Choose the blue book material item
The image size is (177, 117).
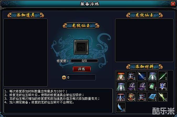click(152, 97)
